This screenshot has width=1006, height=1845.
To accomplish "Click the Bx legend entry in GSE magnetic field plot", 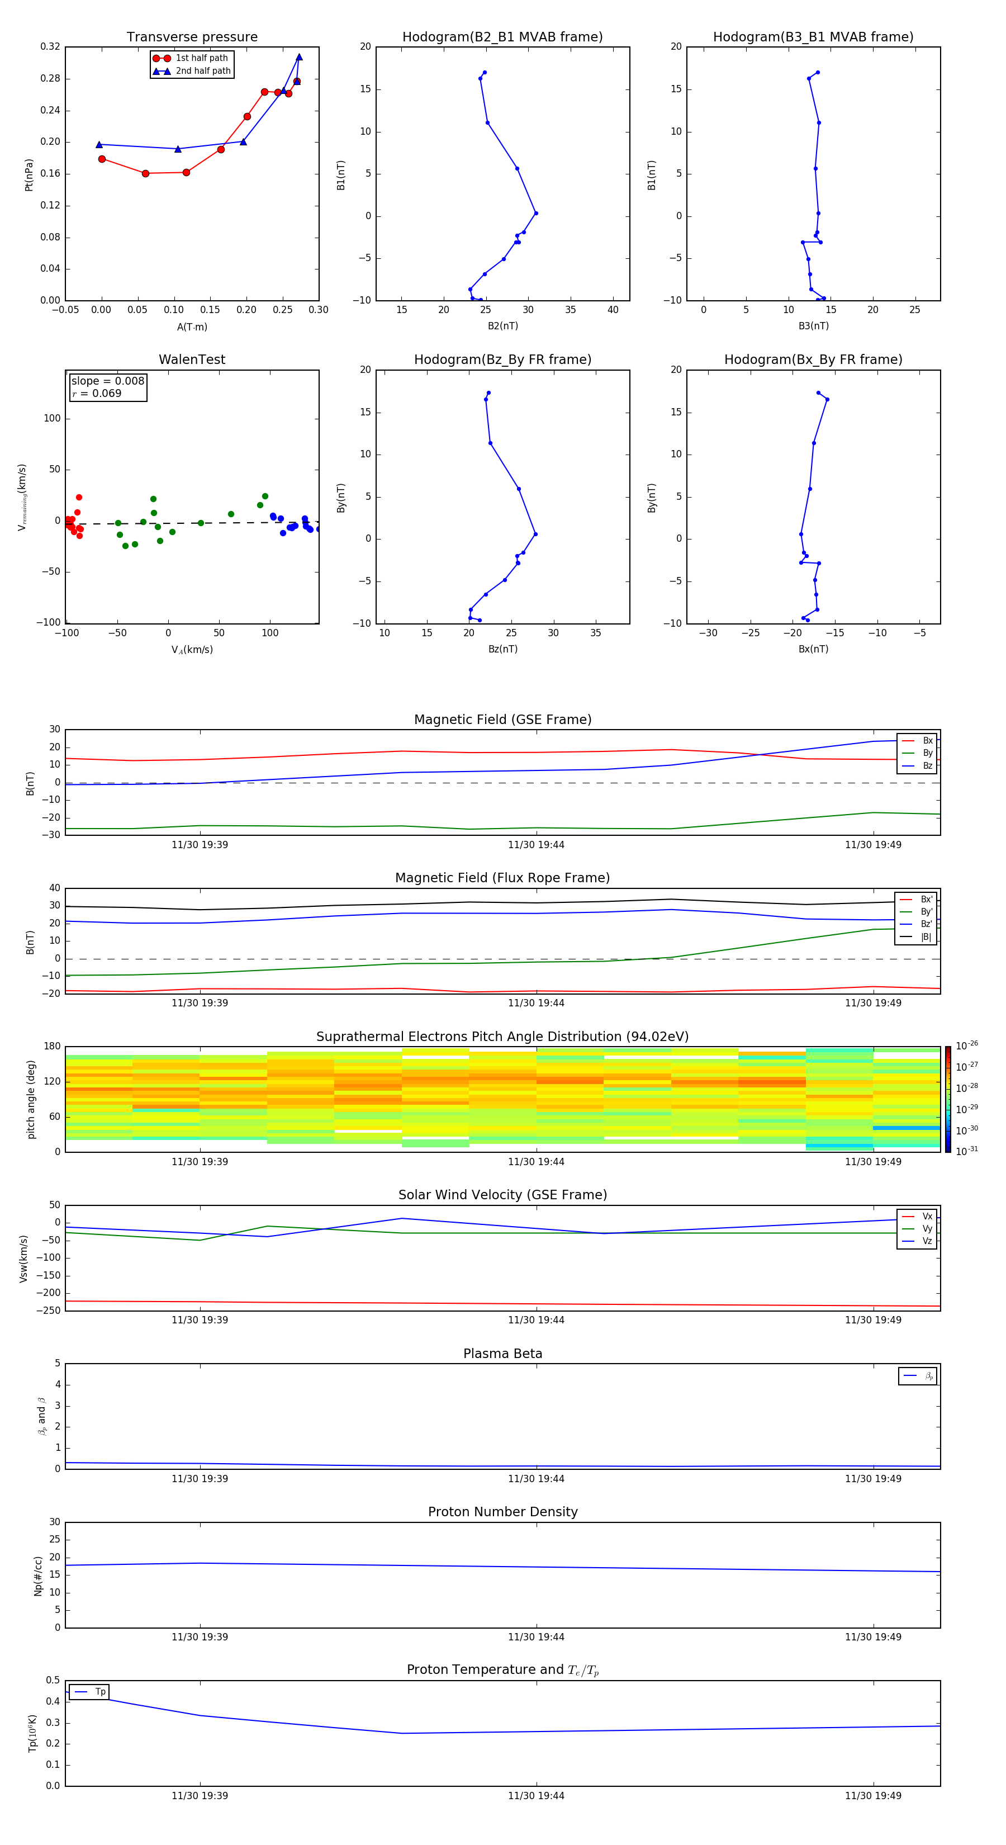I will [x=917, y=741].
